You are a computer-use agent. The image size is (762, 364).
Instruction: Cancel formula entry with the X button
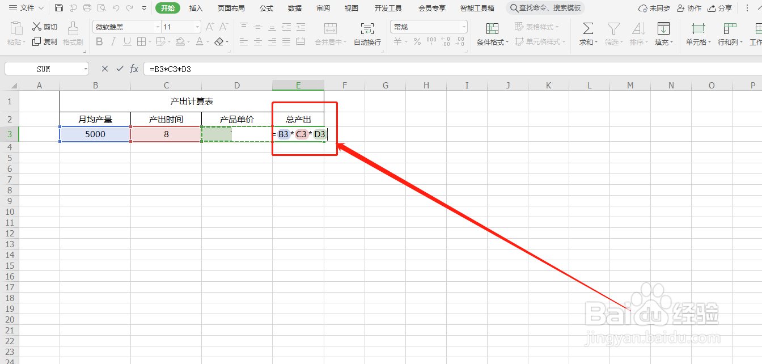pos(104,69)
